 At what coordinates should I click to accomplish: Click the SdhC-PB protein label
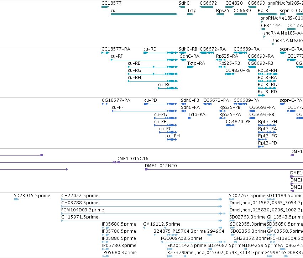pos(190,100)
